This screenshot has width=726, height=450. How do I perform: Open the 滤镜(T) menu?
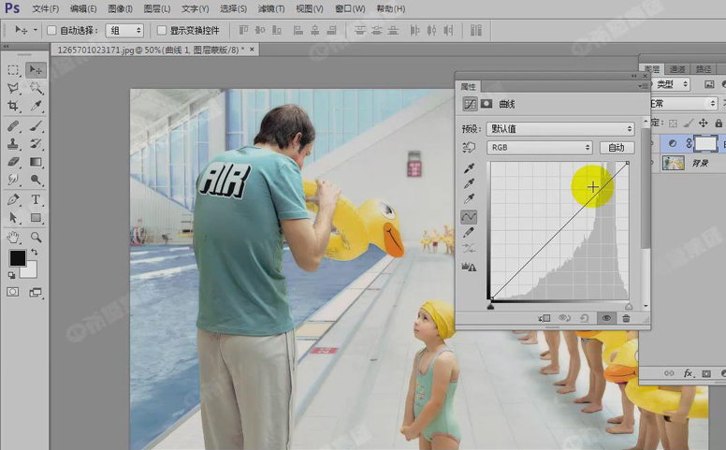tap(271, 8)
